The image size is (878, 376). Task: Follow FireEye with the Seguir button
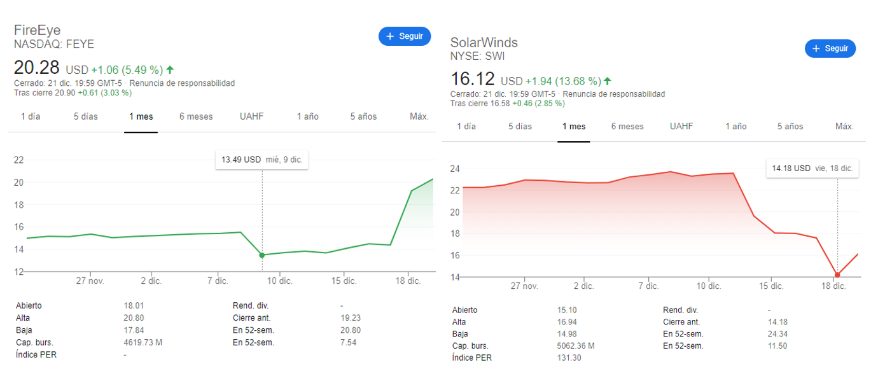coord(405,36)
